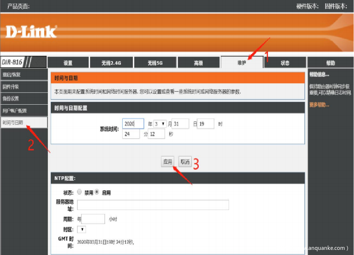The image size is (354, 255).
Task: Select the 禁用 NTP radio button
Action: coord(80,192)
